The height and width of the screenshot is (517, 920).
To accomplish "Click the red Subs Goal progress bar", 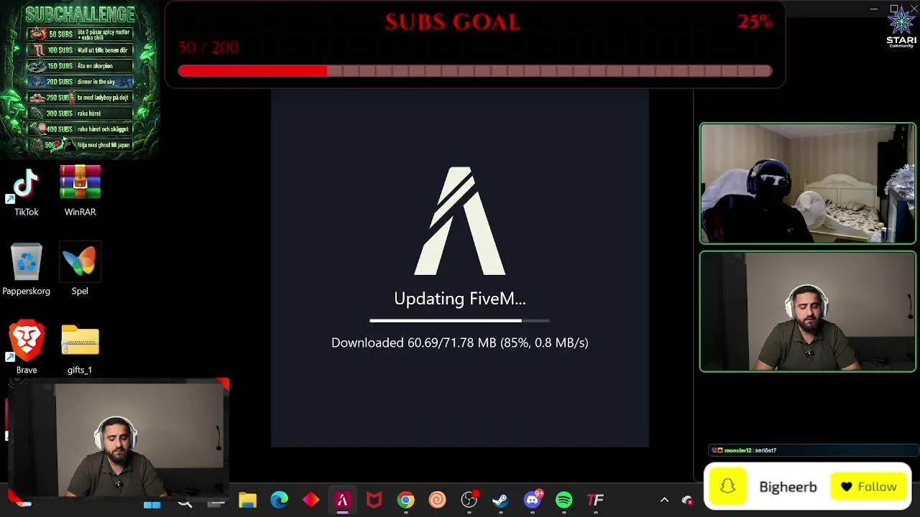I will (475, 71).
